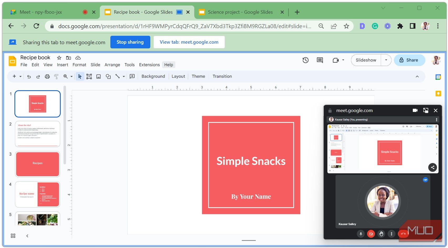This screenshot has height=248, width=448.
Task: Open the zoom level dropdown arrow
Action: tap(71, 77)
